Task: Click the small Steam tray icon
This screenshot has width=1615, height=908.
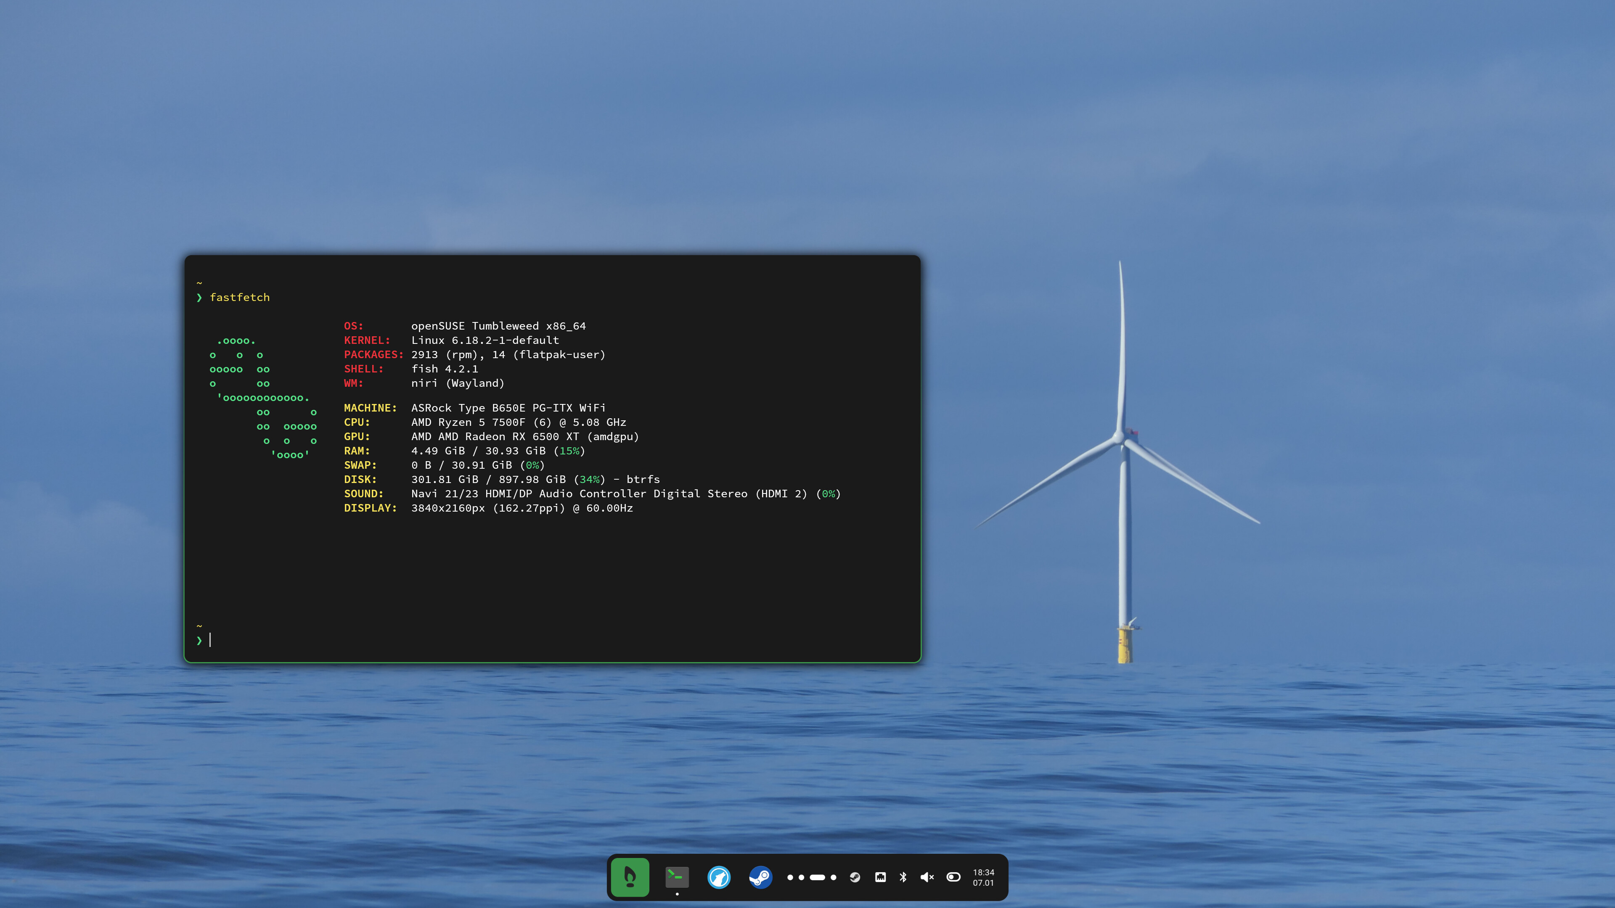Action: 855,877
